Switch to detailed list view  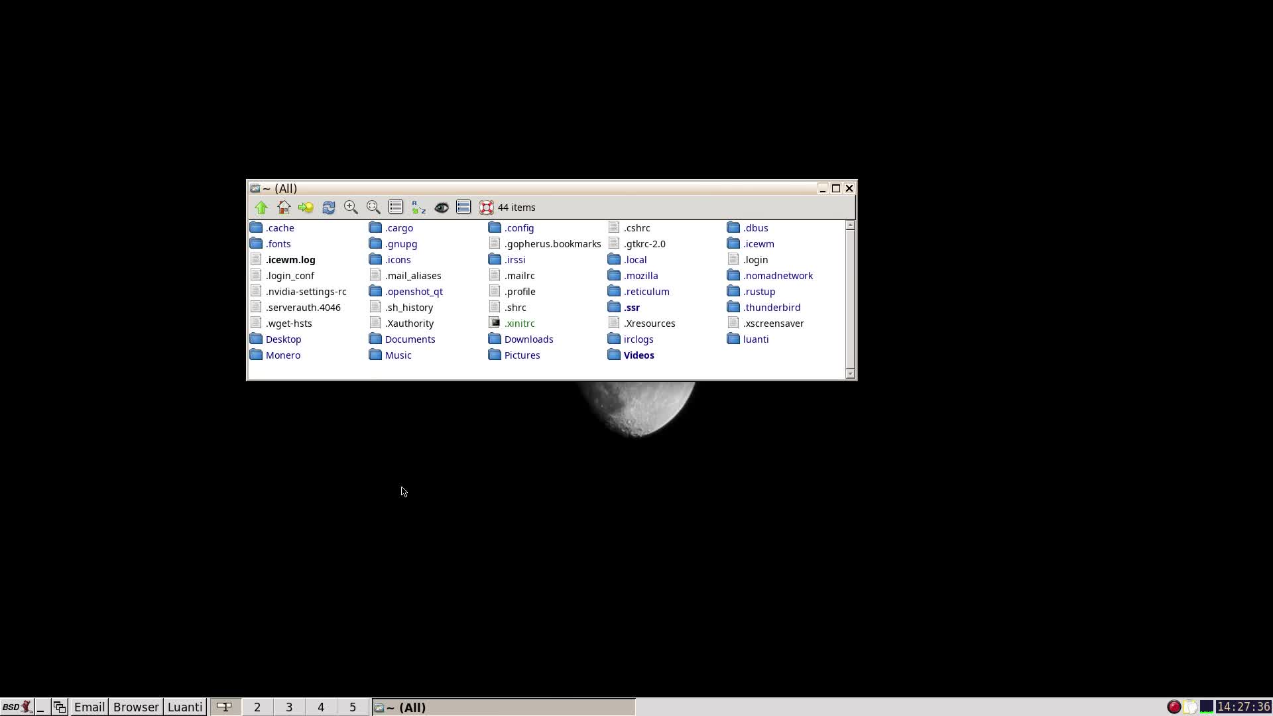click(x=395, y=207)
